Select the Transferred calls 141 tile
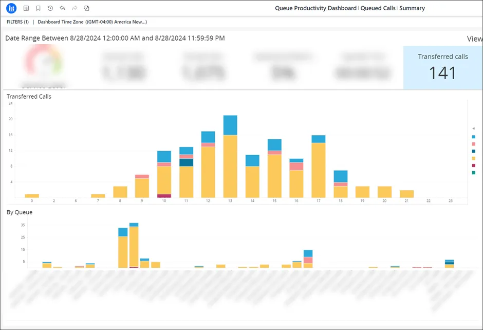Screen dimensions: 483x330 442,68
